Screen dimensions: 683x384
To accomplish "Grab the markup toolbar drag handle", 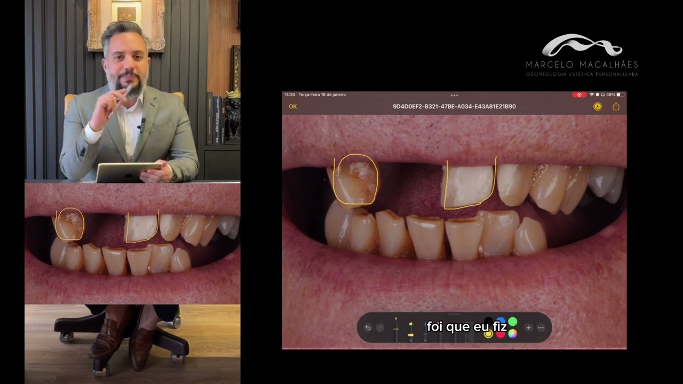I will 454,314.
